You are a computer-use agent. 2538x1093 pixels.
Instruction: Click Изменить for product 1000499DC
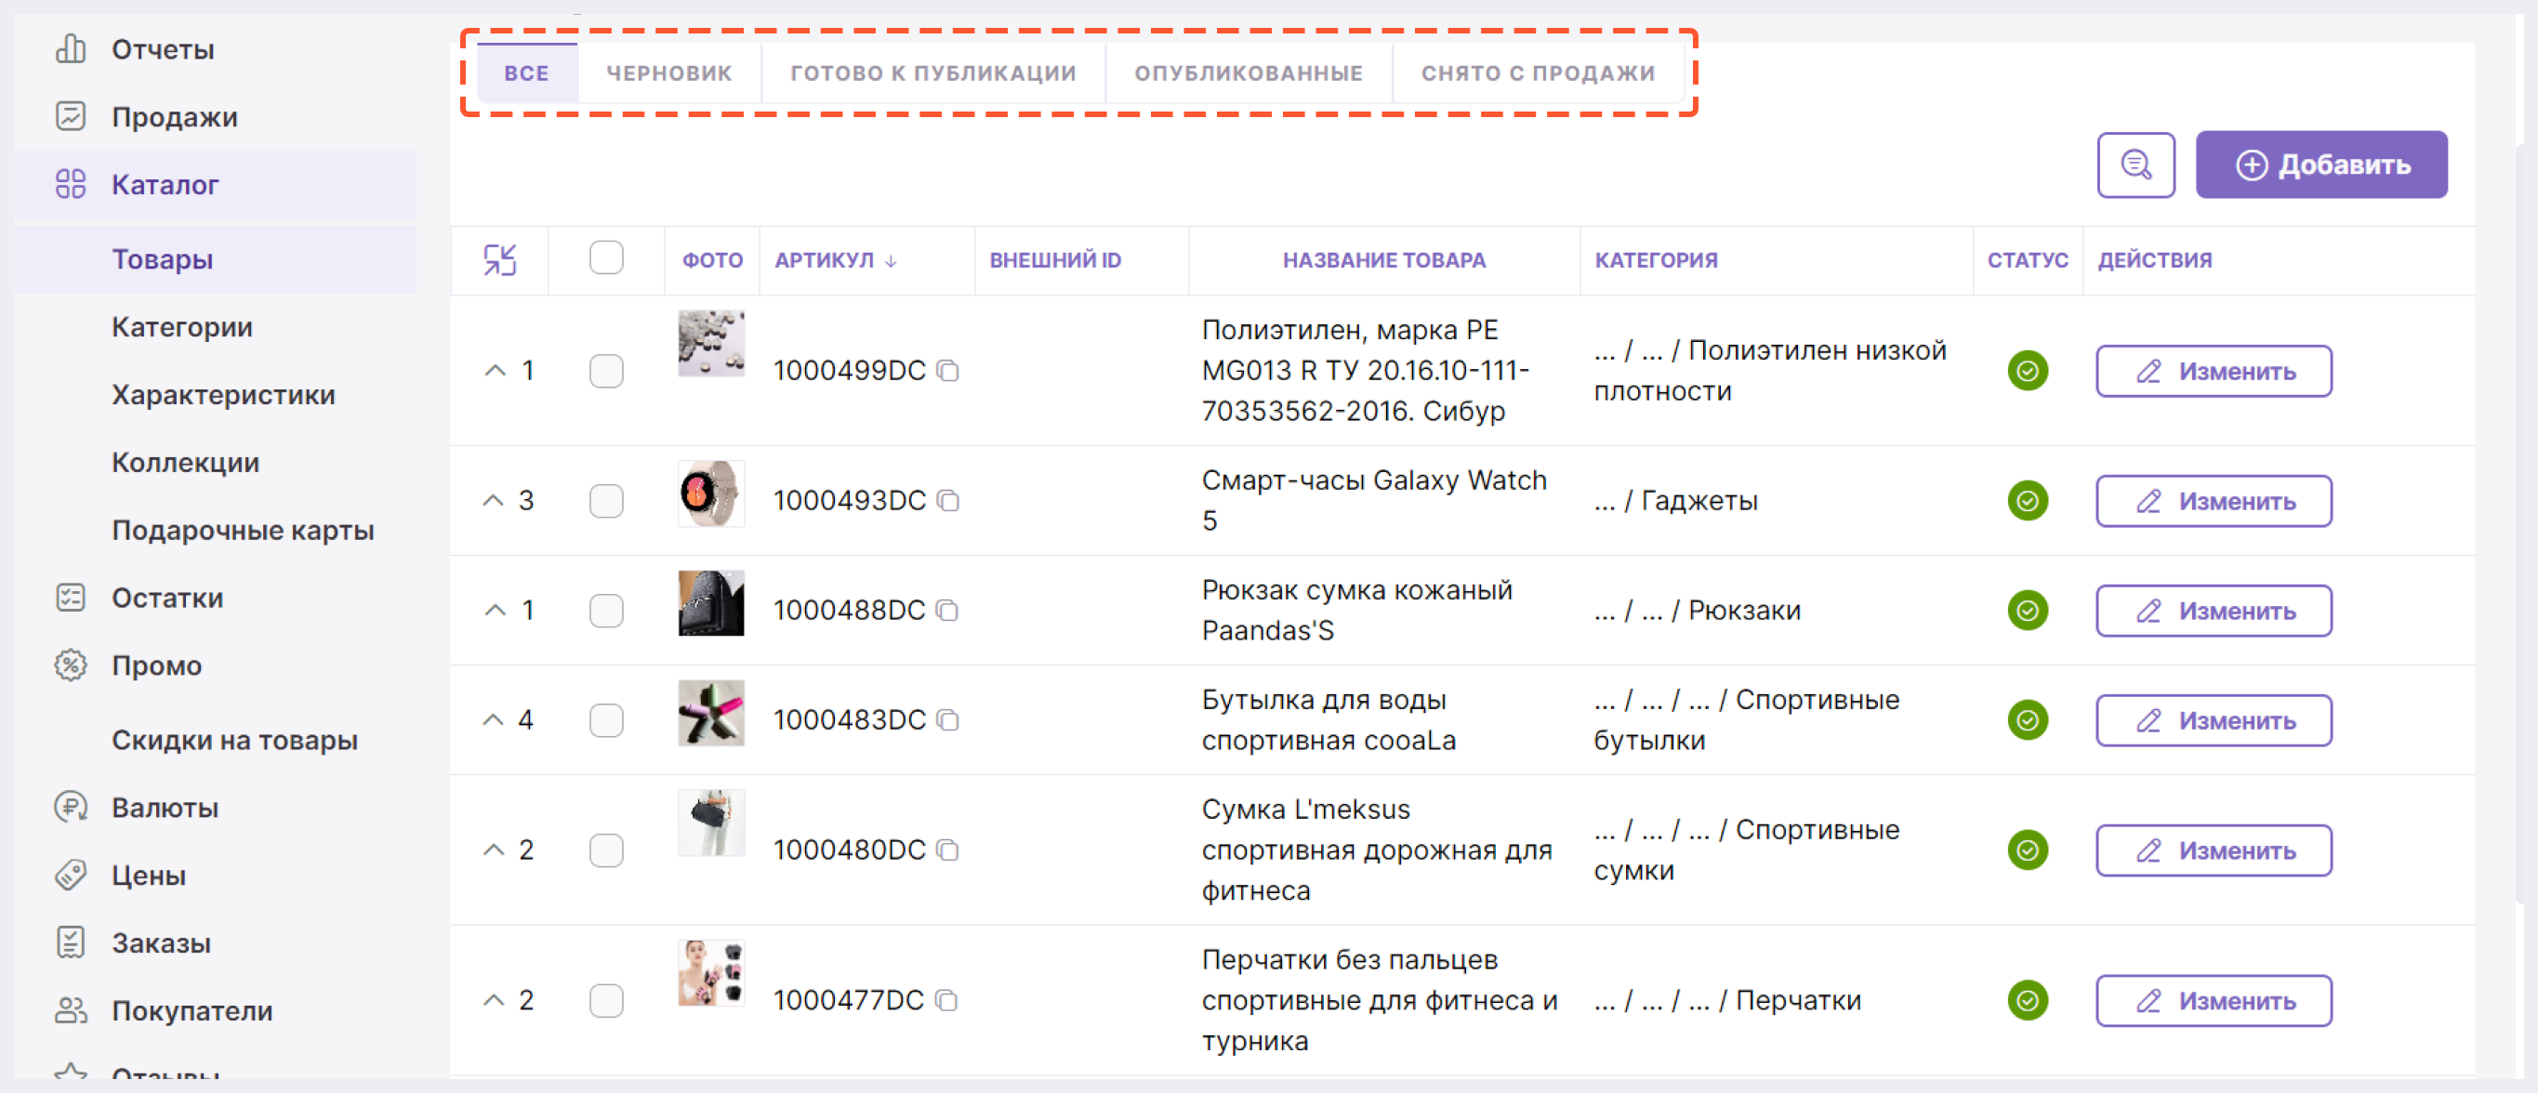[2214, 371]
